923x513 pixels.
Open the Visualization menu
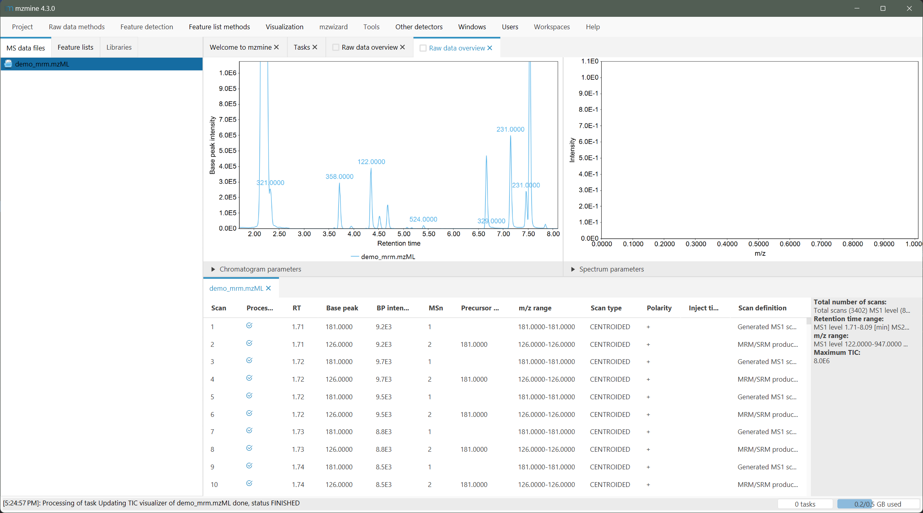(x=285, y=27)
